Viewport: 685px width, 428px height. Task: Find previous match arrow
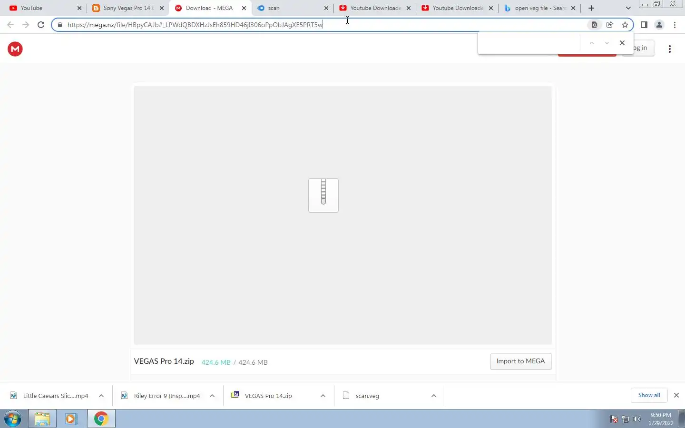592,43
